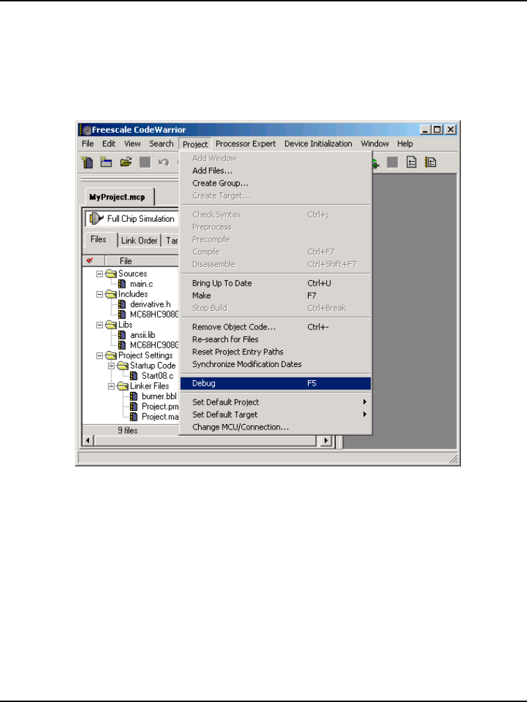Viewport: 527px width, 702px height.
Task: Select Change MCU/Connection… entry
Action: [x=275, y=427]
